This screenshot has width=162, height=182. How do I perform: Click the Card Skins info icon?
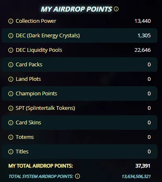coord(11,123)
